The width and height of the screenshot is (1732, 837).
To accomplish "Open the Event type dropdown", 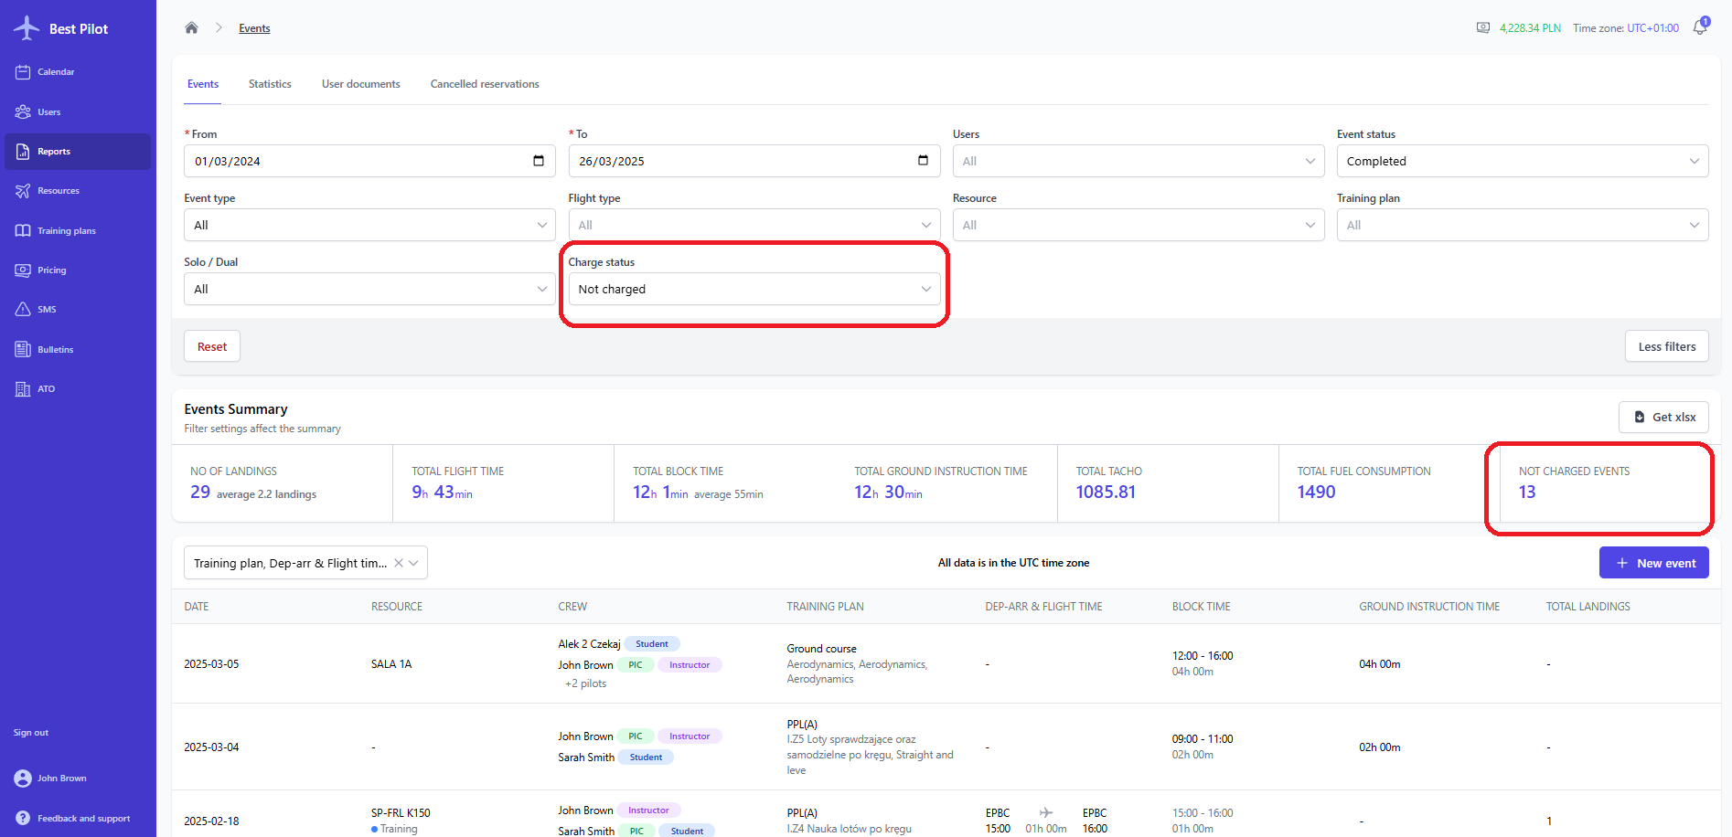I will (x=369, y=225).
